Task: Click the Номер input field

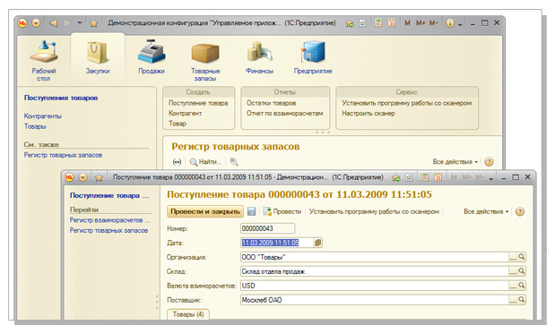Action: point(267,228)
